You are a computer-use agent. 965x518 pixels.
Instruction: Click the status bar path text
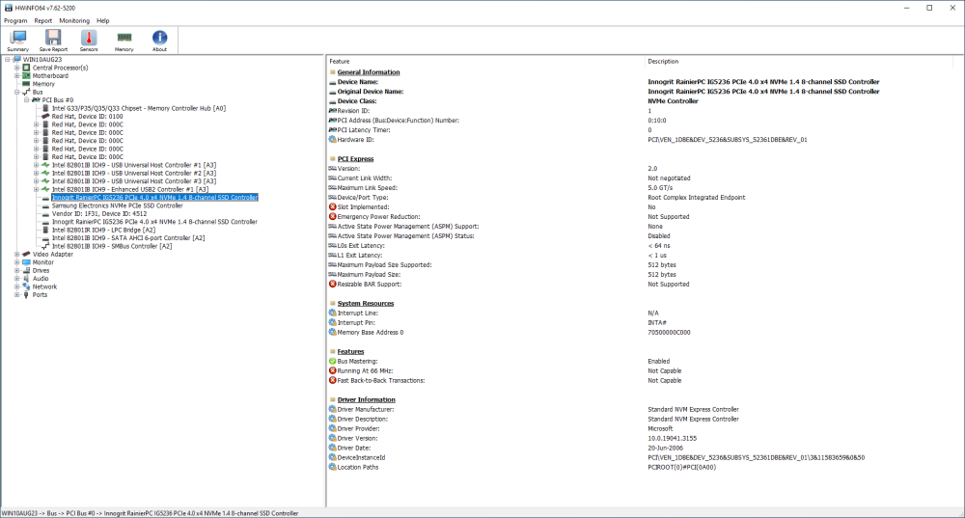coord(151,513)
